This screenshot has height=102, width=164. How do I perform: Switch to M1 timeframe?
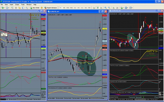pyautogui.click(x=61, y=8)
